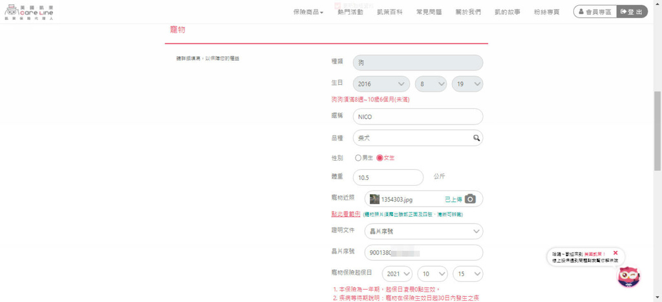Click the 登出 logout button
Image resolution: width=662 pixels, height=302 pixels.
point(632,12)
